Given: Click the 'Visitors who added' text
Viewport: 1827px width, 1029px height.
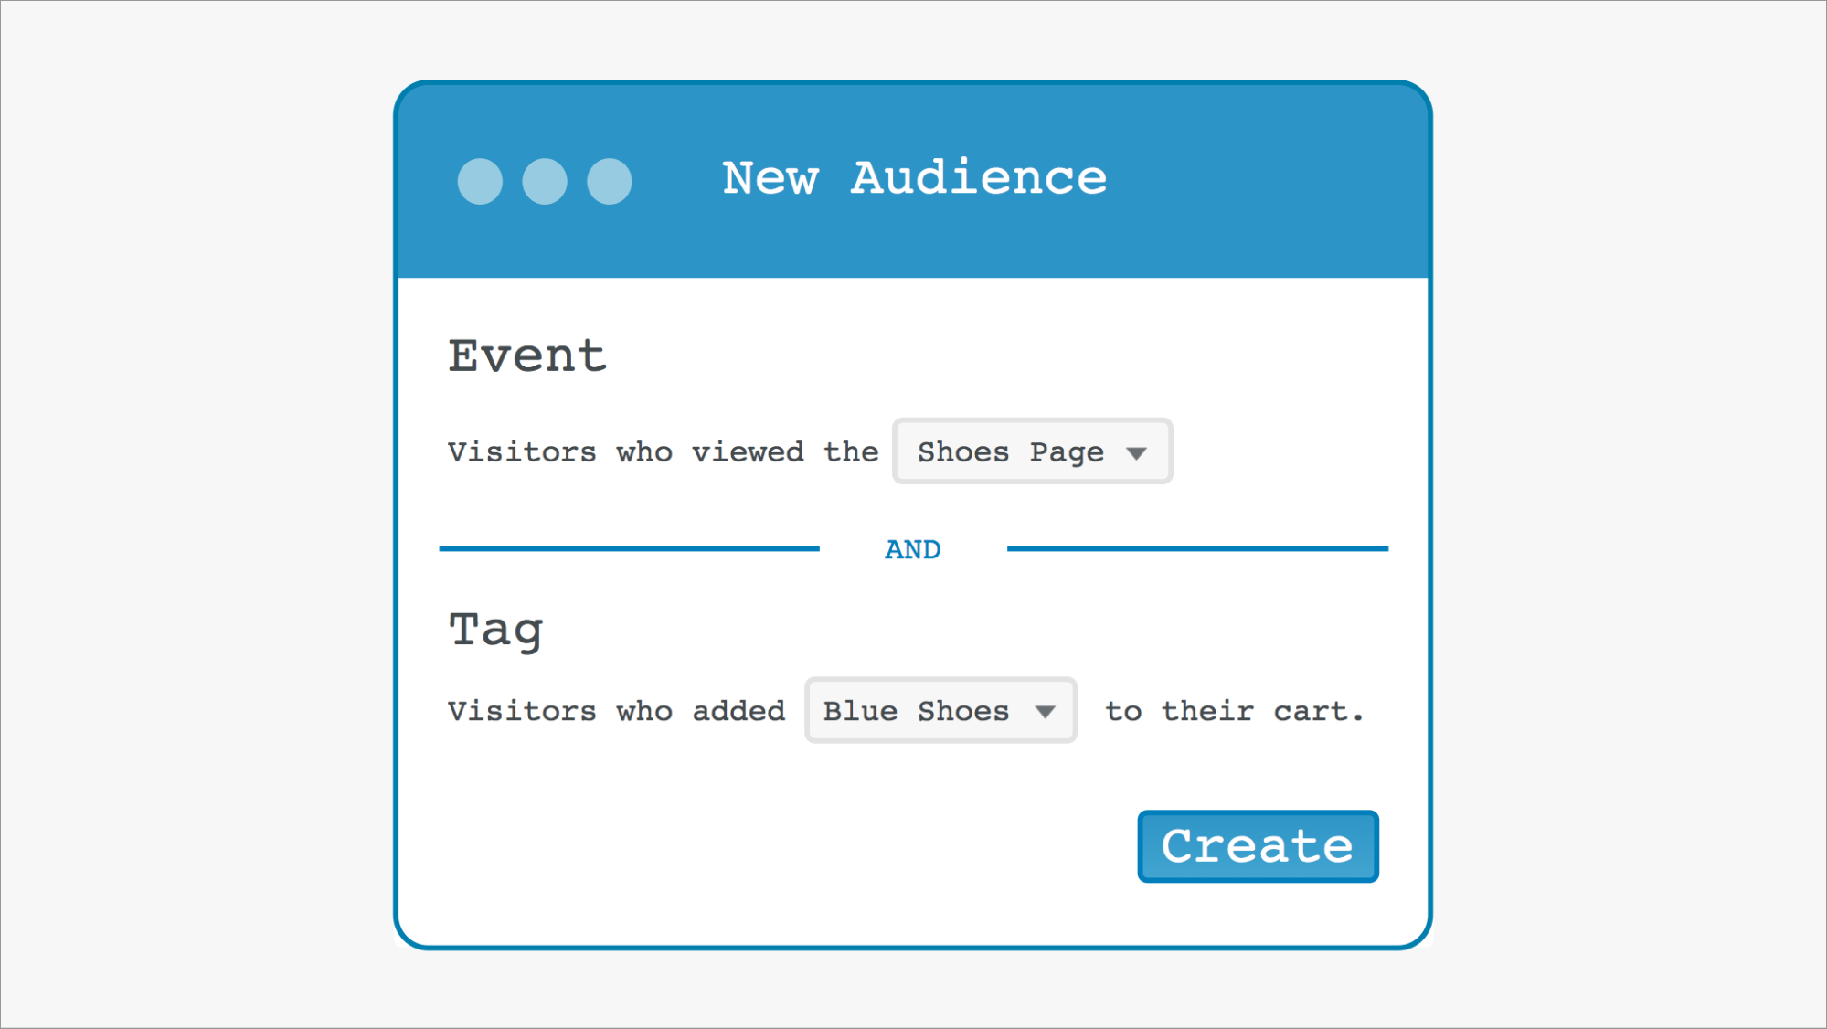Looking at the screenshot, I should [616, 711].
